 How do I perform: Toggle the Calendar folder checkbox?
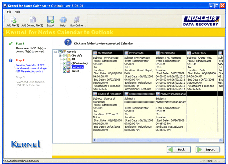pos(65,67)
